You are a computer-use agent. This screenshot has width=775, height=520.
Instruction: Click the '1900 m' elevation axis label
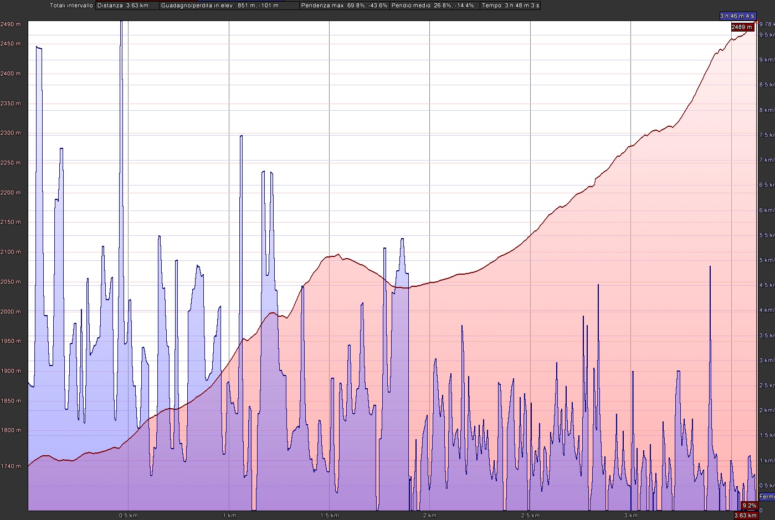coord(11,371)
